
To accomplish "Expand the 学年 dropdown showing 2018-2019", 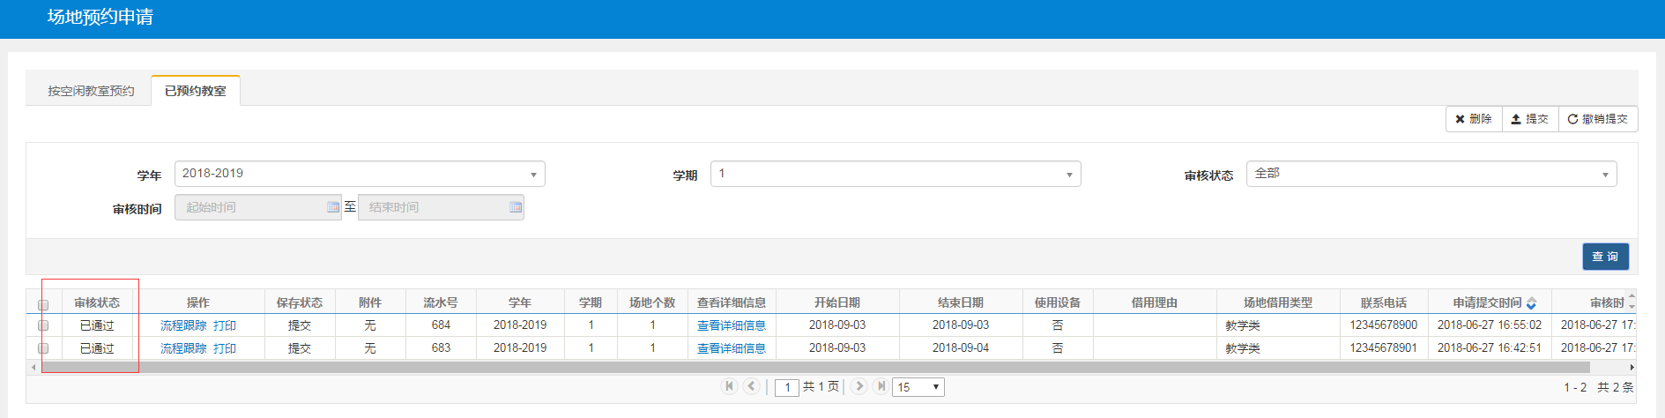I will point(360,174).
